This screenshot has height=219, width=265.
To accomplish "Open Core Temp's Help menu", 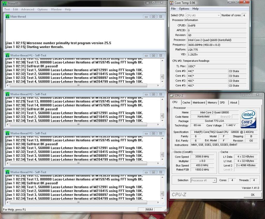I will 196,9.
